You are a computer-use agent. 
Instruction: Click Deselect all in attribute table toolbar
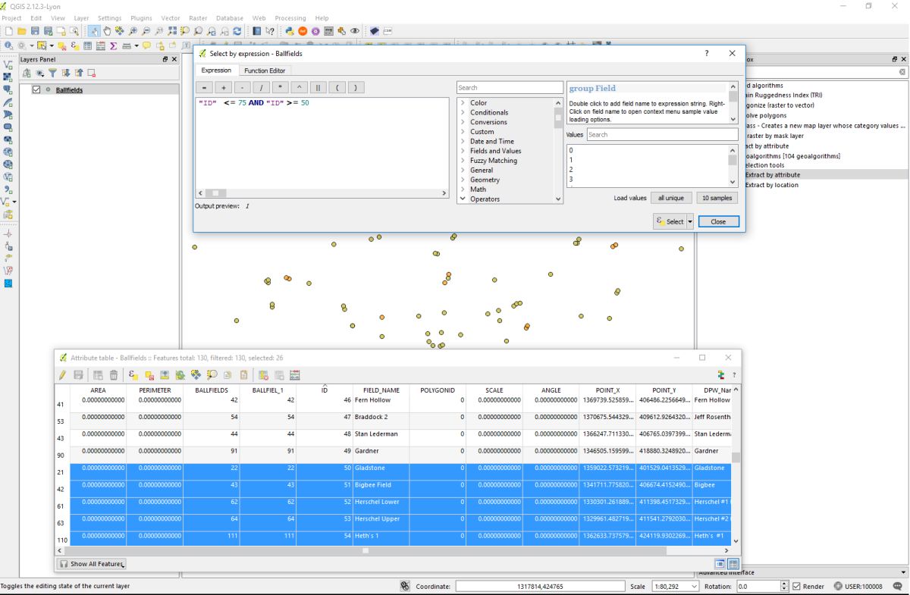coord(149,374)
